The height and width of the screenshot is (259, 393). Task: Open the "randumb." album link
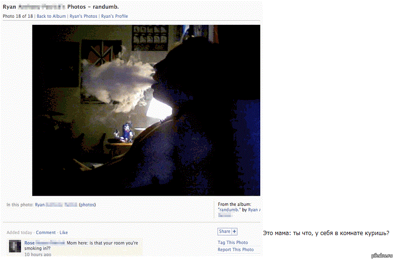pos(229,210)
